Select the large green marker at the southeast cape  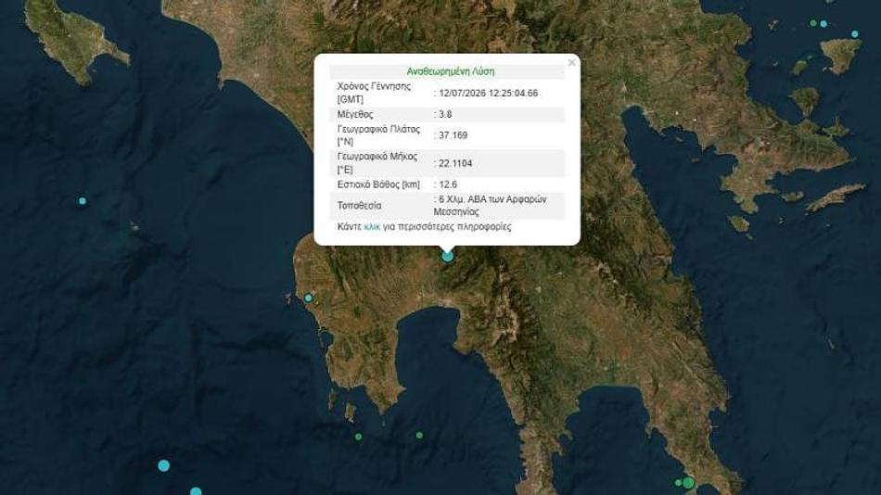click(688, 483)
